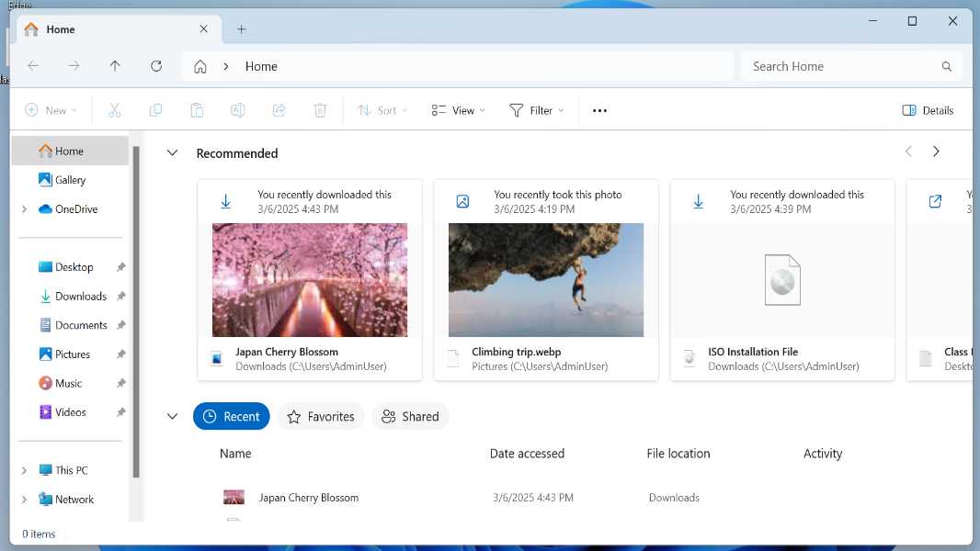The height and width of the screenshot is (551, 980).
Task: Navigate up one folder level
Action: 113,65
